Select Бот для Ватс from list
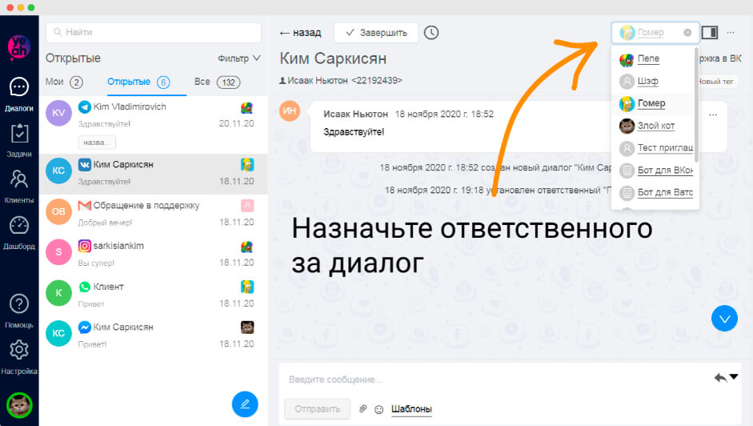Viewport: 753px width, 426px height. pyautogui.click(x=653, y=193)
